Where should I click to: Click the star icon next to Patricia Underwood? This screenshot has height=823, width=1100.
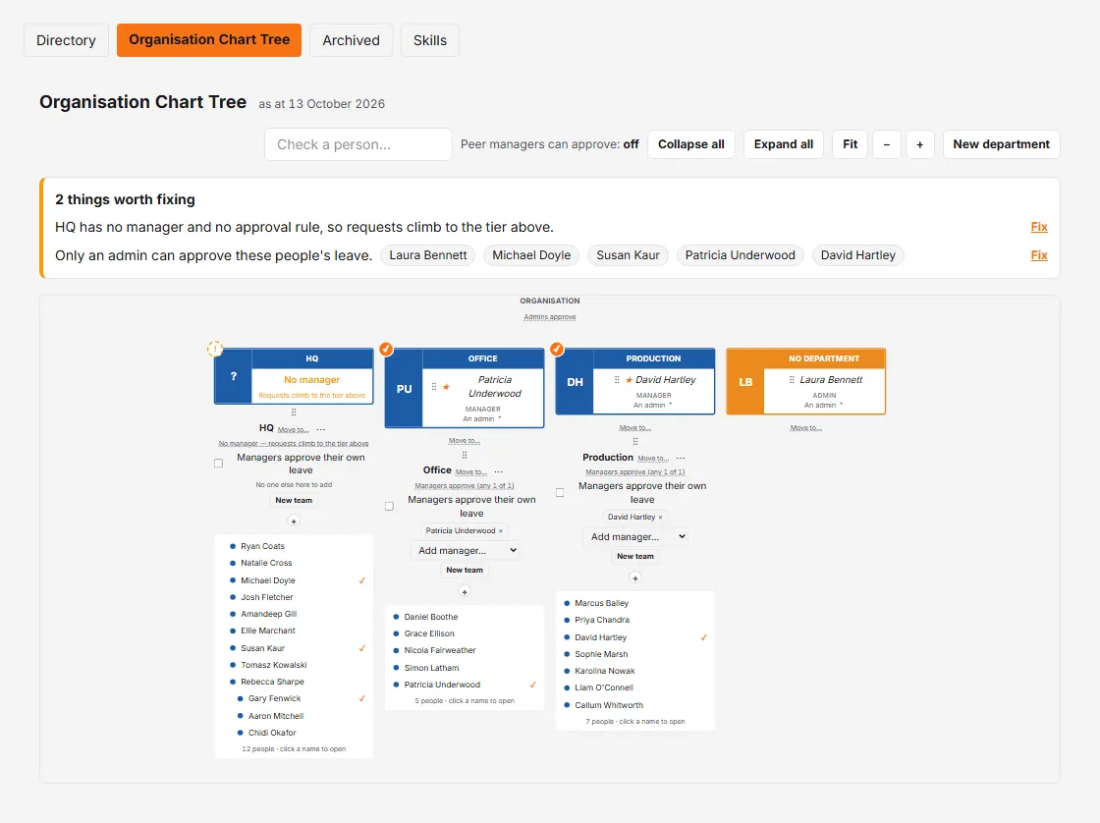(446, 387)
